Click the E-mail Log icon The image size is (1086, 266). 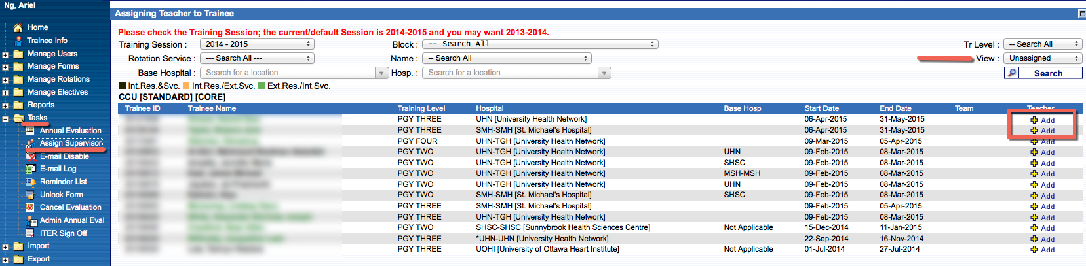(x=29, y=169)
